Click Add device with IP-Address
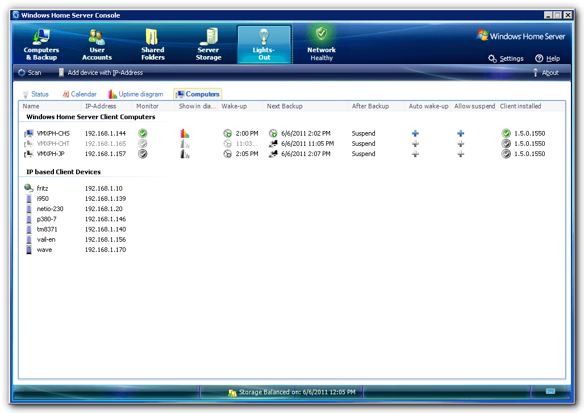Screen dimensions: 584x413 coord(101,73)
